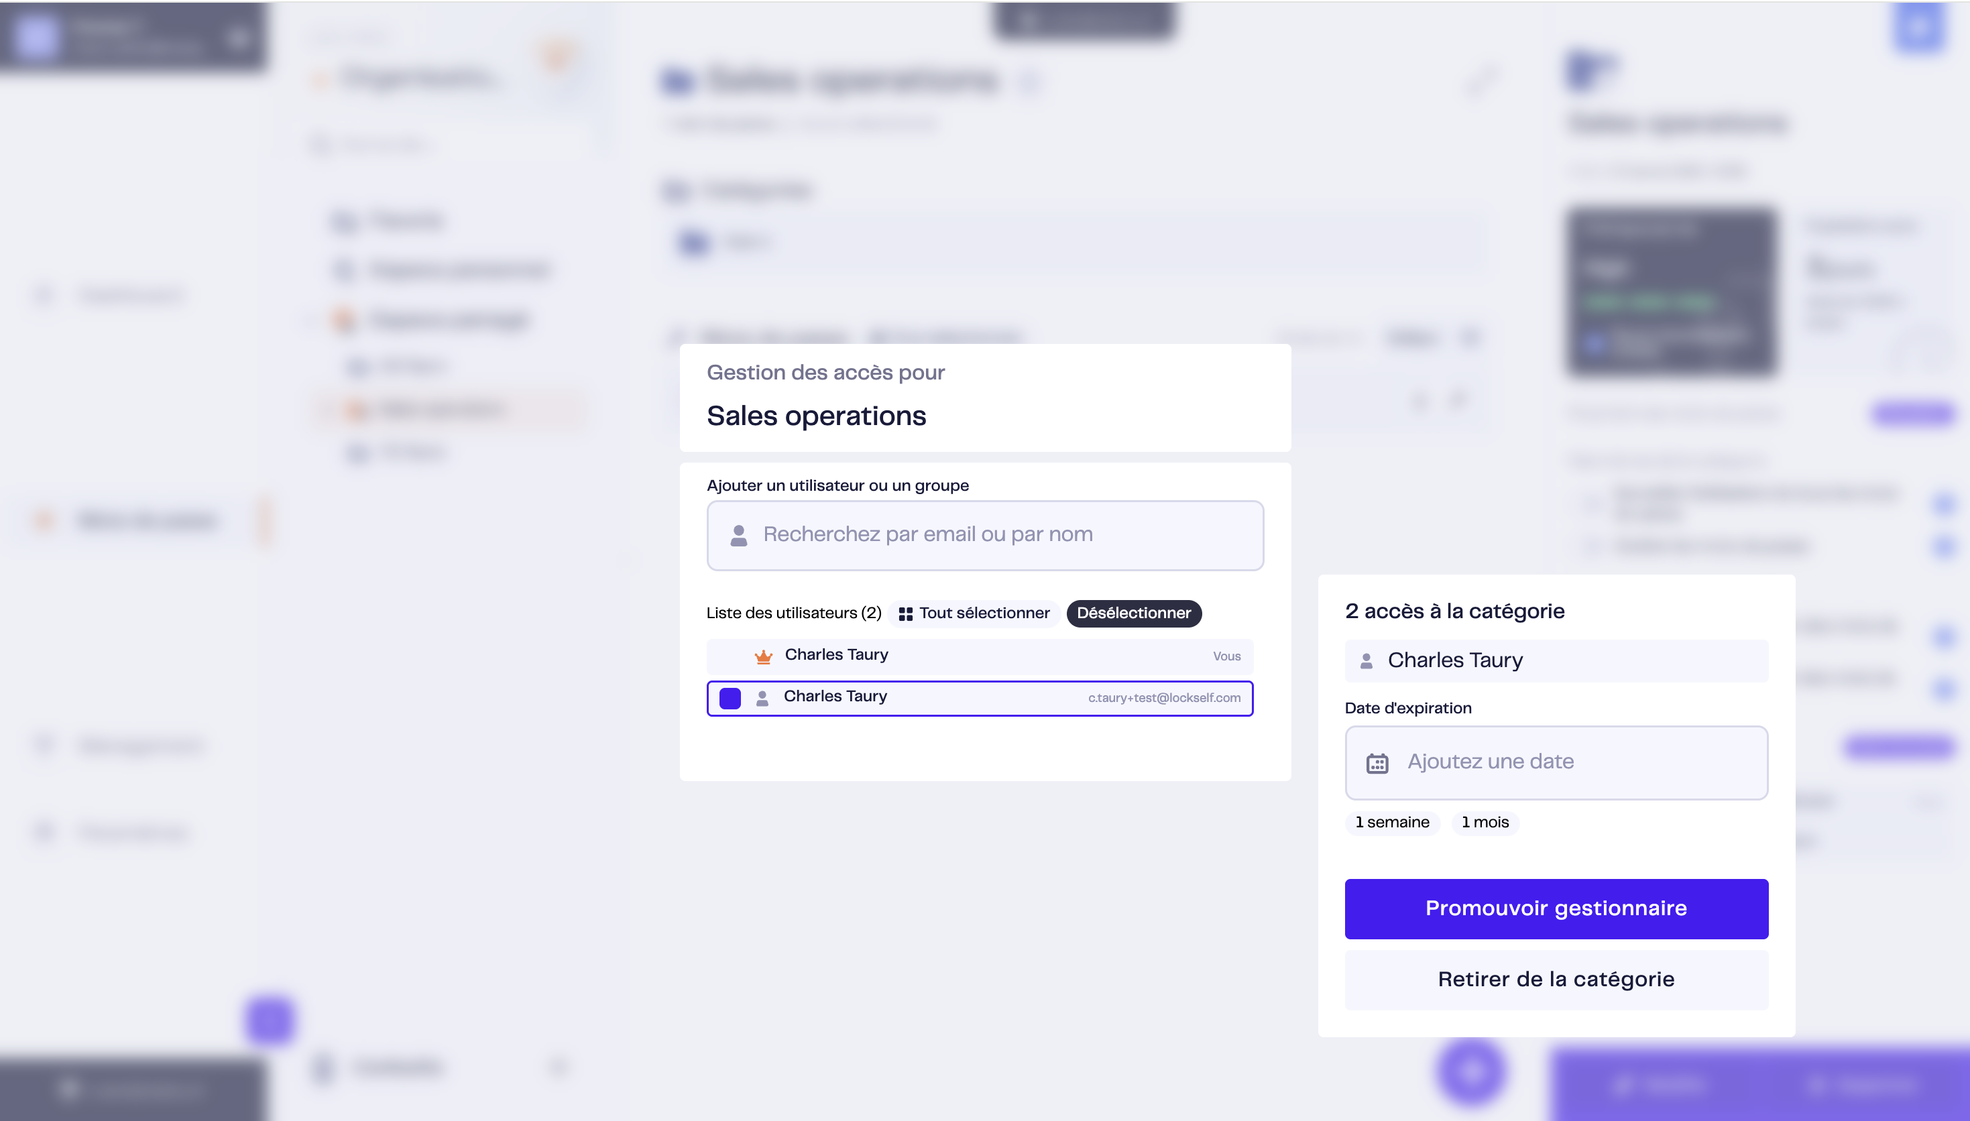
Task: Click the person icon in the c.taury+test row
Action: click(762, 697)
